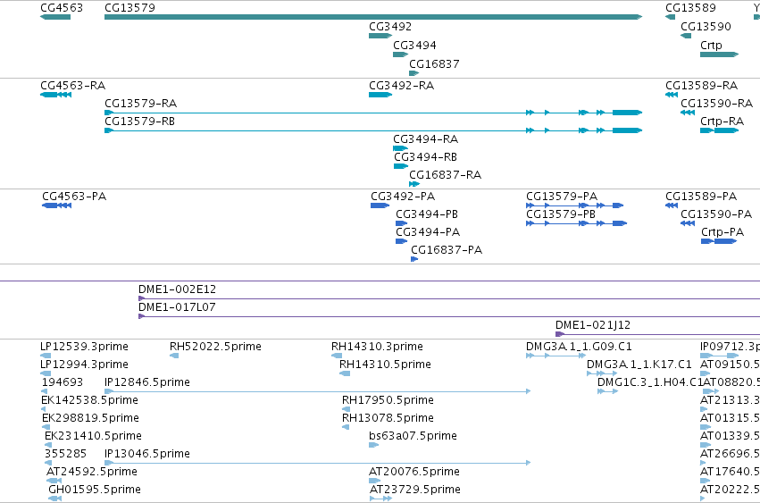Select the AT24592.5prime EST glyph
This screenshot has width=760, height=503.
(x=54, y=482)
